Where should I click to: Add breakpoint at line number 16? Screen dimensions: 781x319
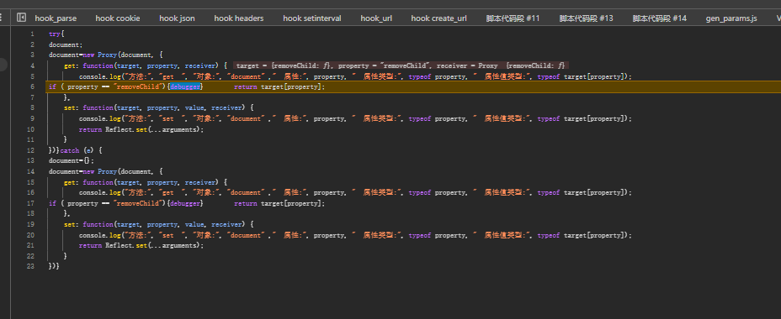pyautogui.click(x=32, y=192)
